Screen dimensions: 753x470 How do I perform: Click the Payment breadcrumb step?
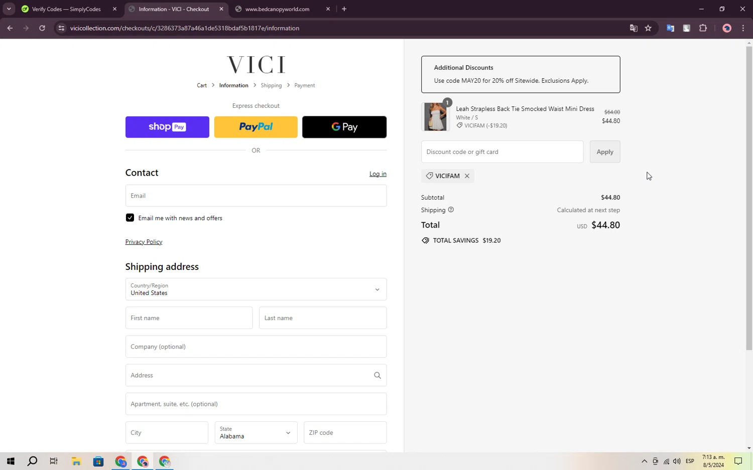pos(305,85)
